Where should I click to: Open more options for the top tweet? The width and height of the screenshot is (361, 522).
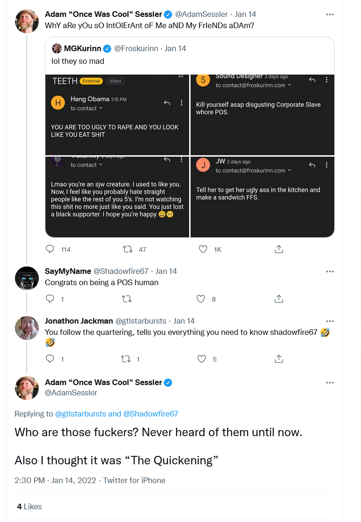(x=330, y=15)
